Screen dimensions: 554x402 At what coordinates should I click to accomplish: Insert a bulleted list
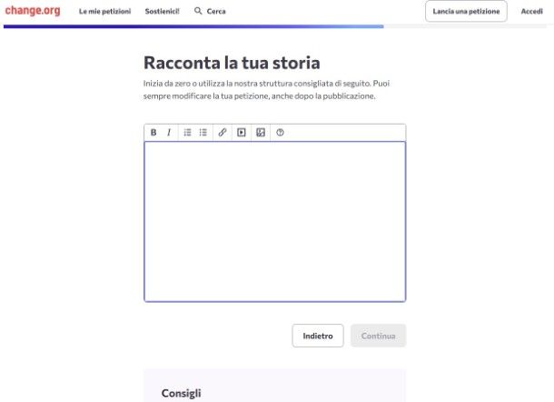point(203,133)
